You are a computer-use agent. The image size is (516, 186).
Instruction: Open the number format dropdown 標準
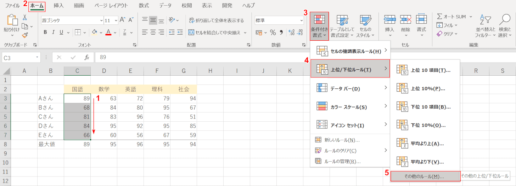301,20
